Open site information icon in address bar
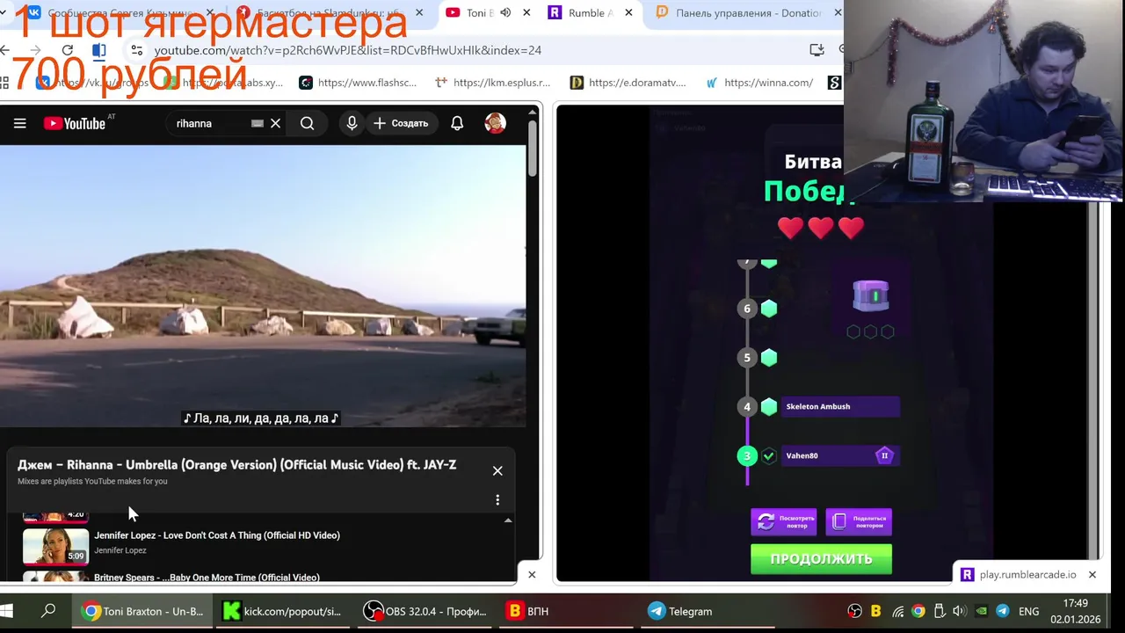Image resolution: width=1125 pixels, height=633 pixels. 136,50
